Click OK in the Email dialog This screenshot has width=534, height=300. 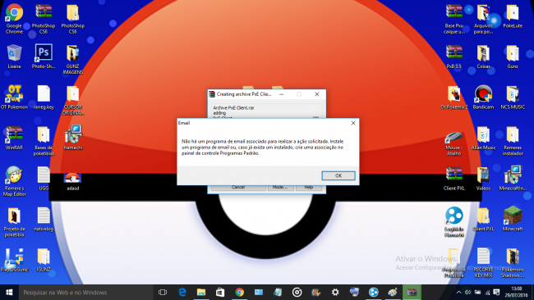(x=338, y=175)
